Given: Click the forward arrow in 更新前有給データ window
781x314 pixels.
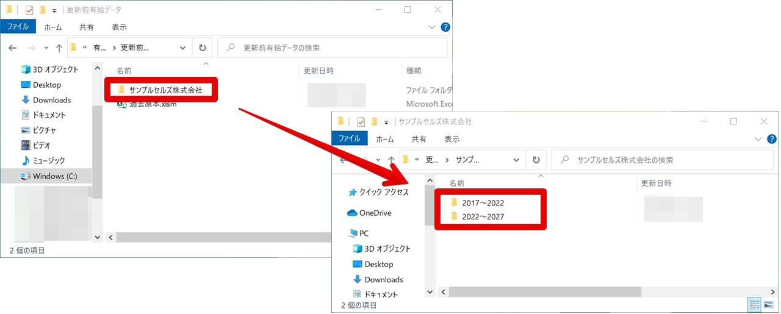Looking at the screenshot, I should pyautogui.click(x=32, y=48).
